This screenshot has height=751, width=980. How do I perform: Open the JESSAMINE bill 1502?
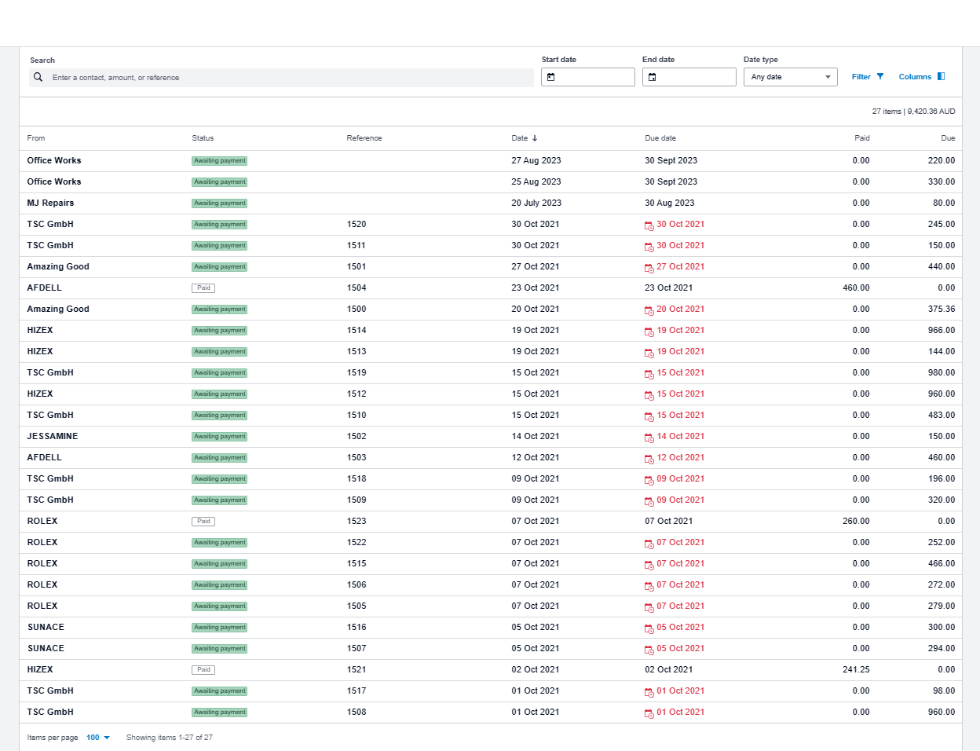pyautogui.click(x=53, y=436)
